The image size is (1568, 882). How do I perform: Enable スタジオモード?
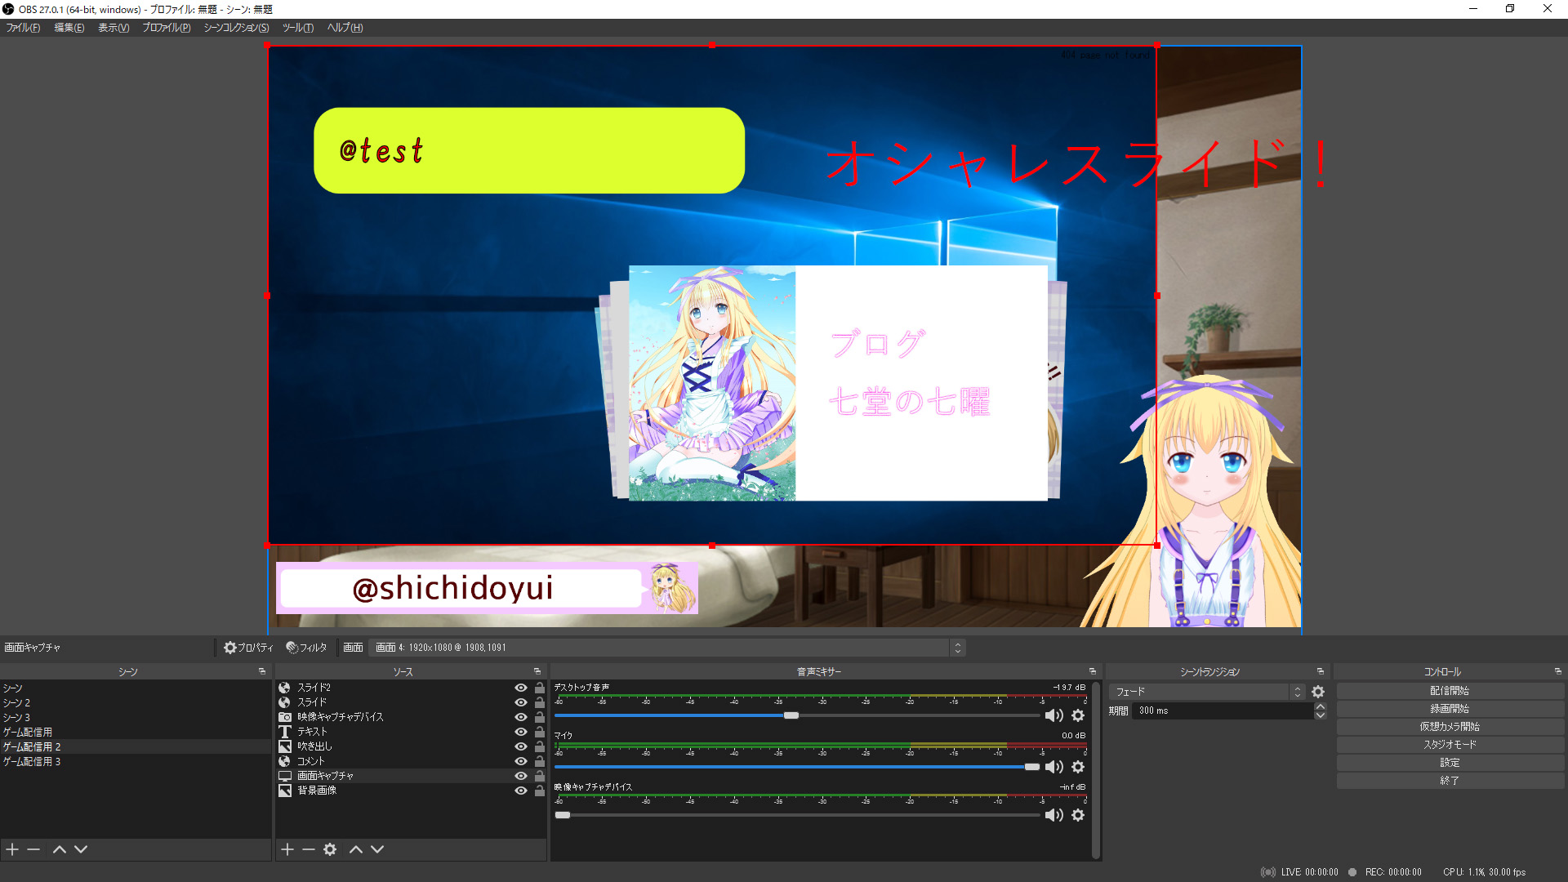click(x=1450, y=745)
